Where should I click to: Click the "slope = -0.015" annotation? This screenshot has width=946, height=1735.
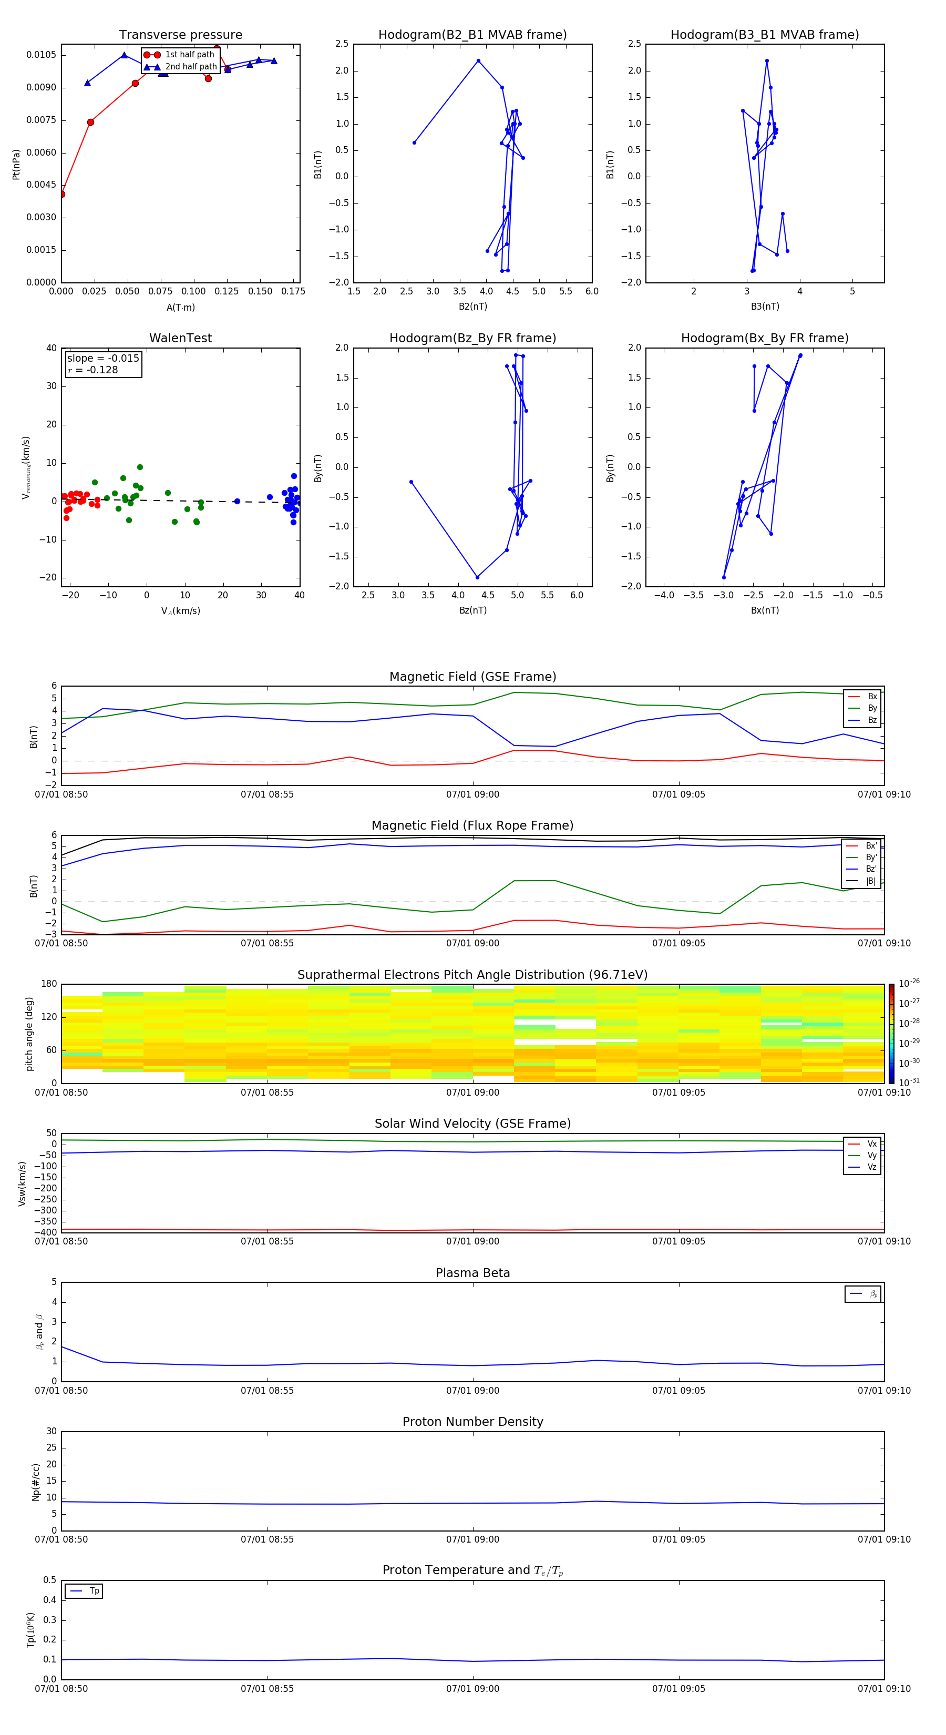103,359
